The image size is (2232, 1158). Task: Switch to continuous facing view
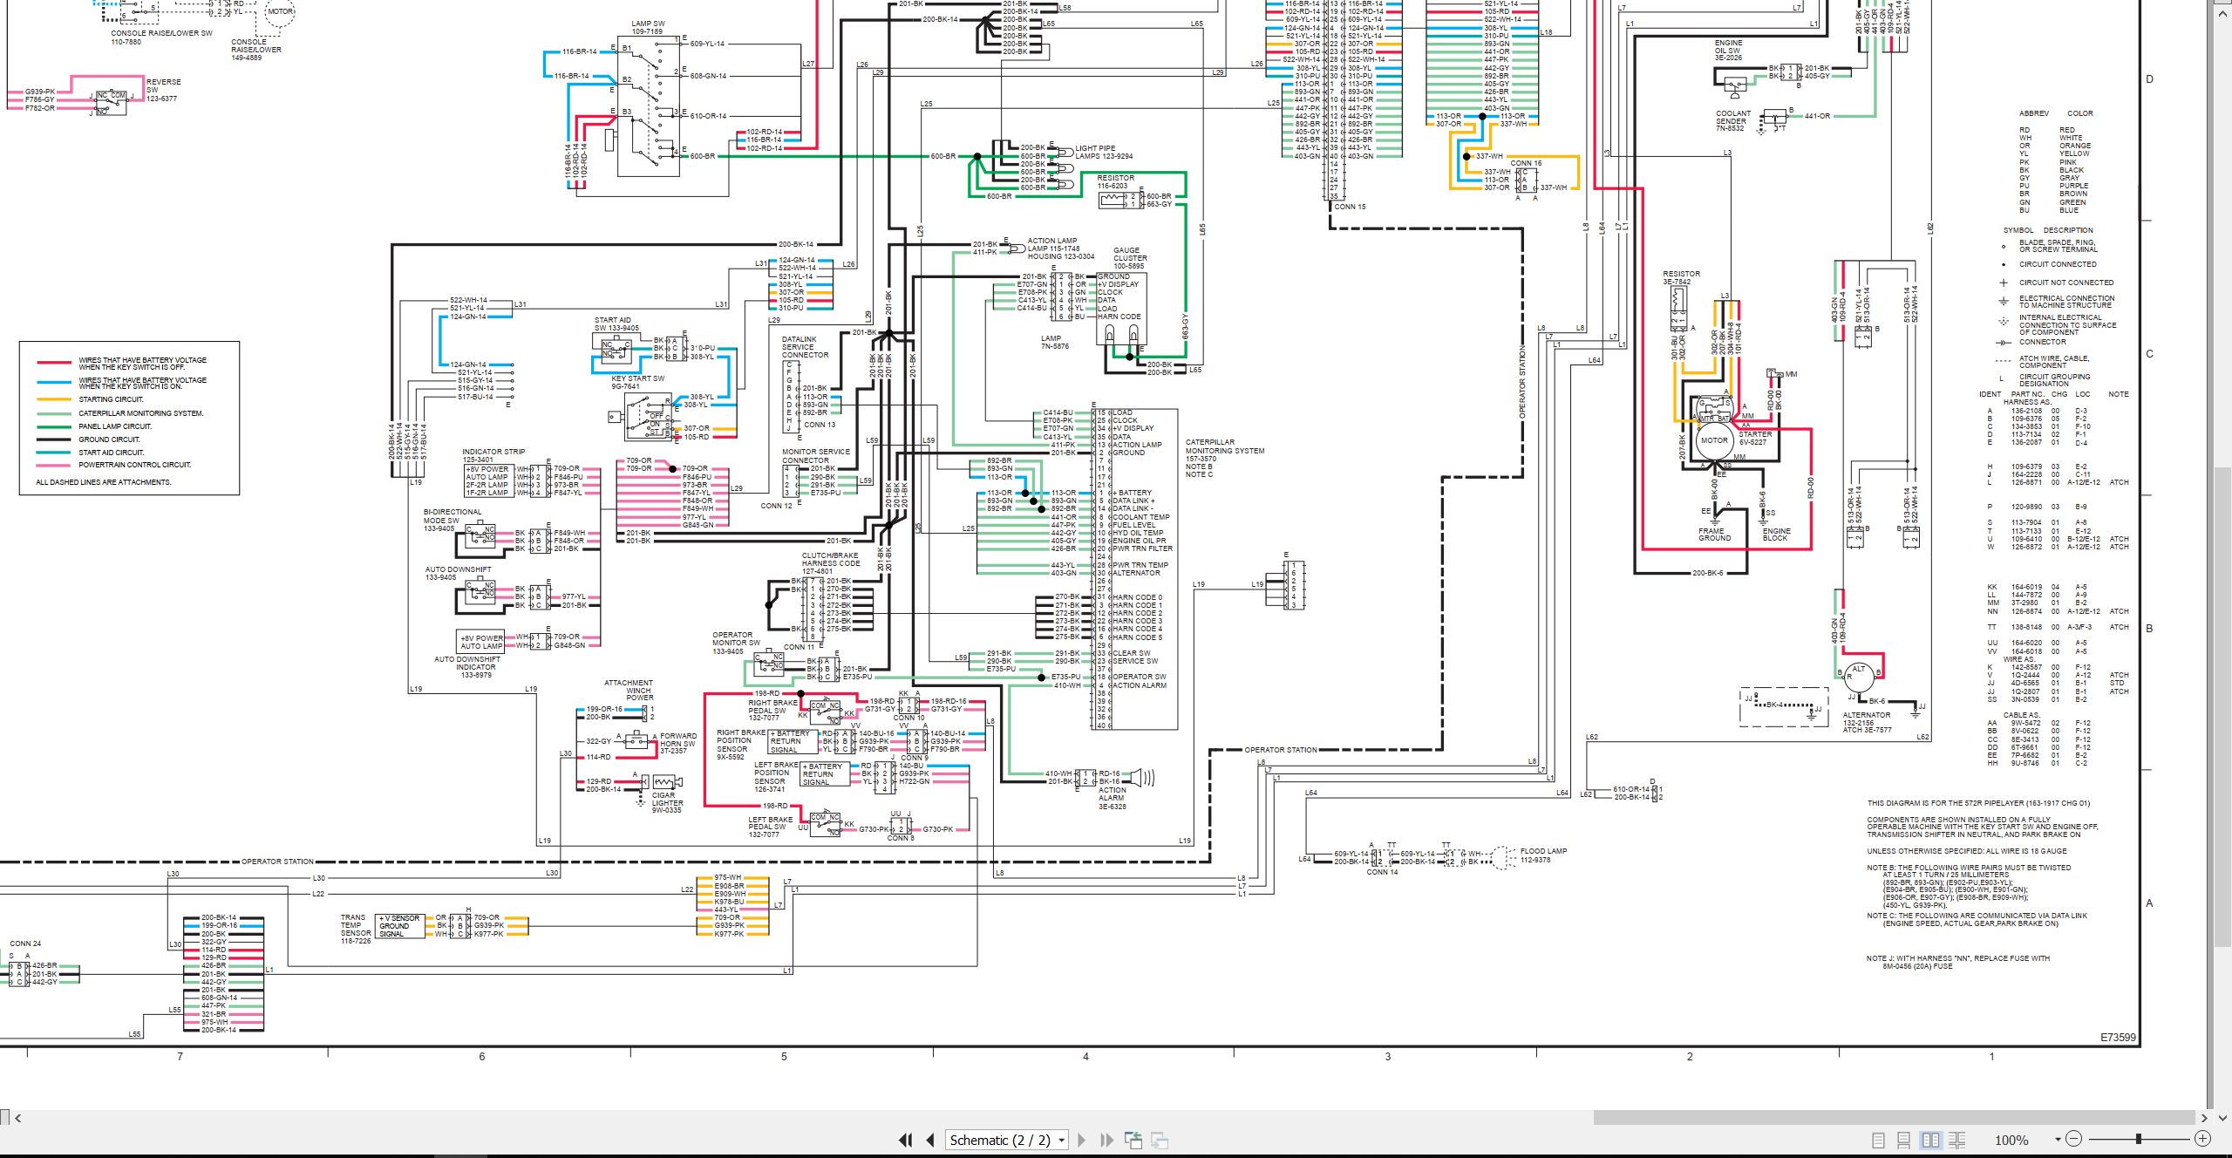point(1956,1140)
